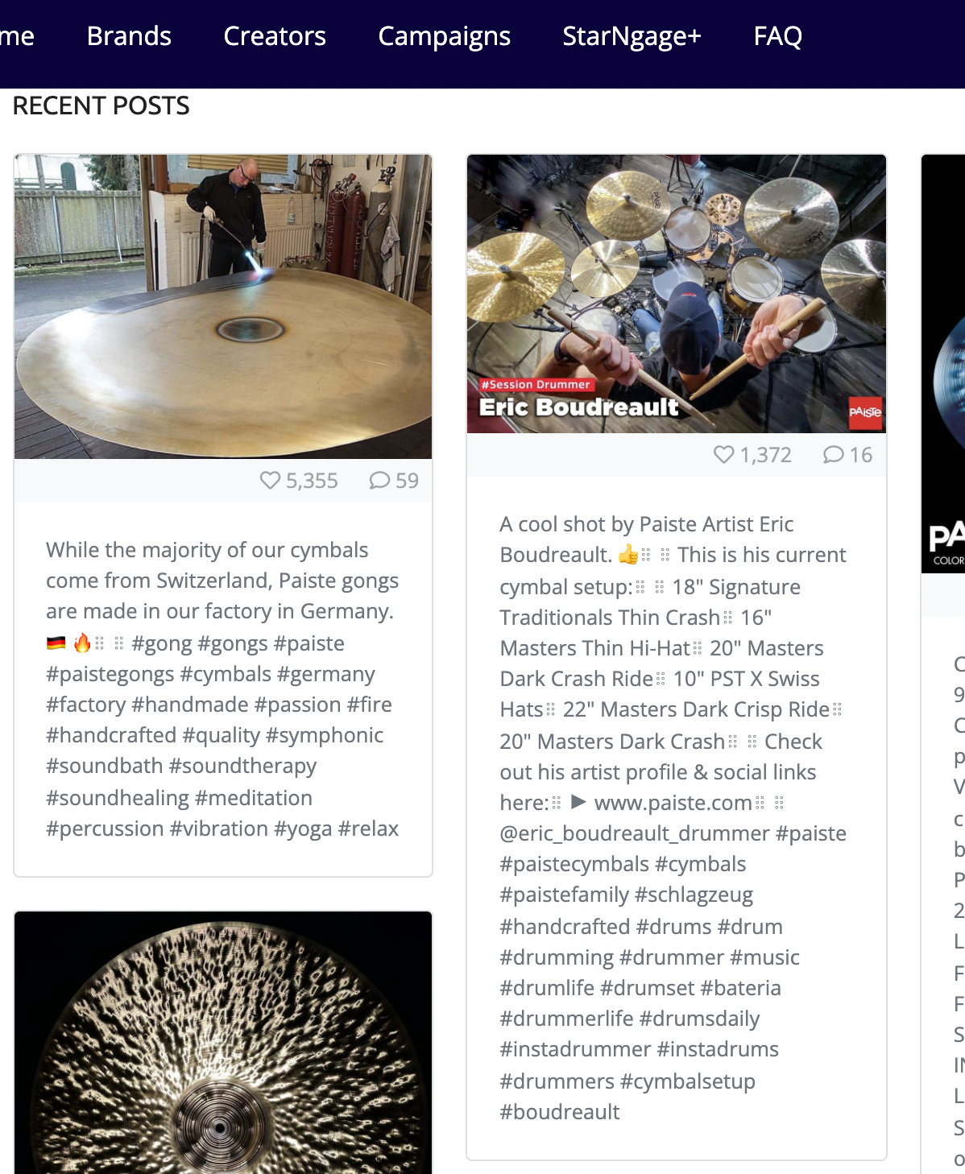The image size is (965, 1174).
Task: Open the Brands menu item
Action: pos(129,36)
